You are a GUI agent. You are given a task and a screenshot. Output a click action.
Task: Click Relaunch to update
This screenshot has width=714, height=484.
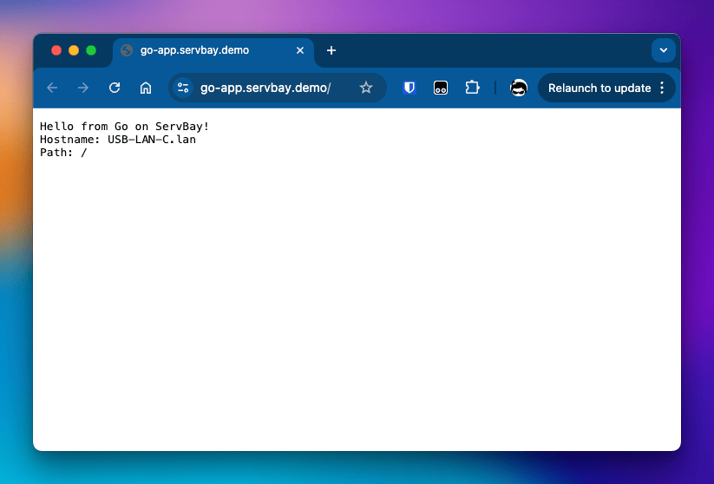pyautogui.click(x=599, y=88)
